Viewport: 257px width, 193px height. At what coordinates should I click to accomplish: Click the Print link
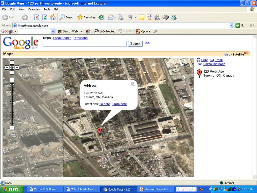coord(204,60)
